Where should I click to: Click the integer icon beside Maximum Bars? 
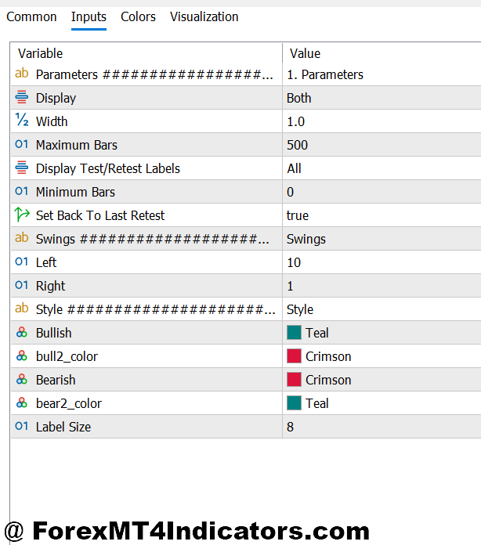pos(21,145)
